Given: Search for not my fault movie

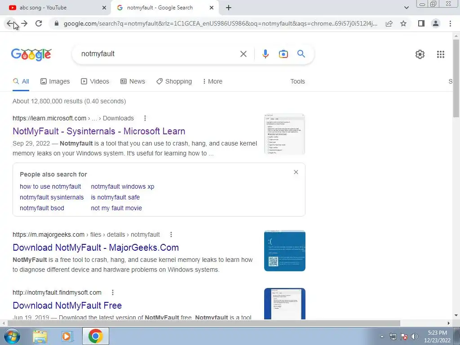Looking at the screenshot, I should pos(116,208).
